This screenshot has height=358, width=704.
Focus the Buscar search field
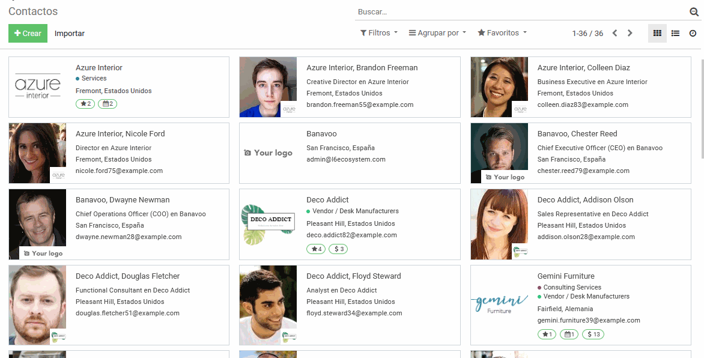(521, 12)
